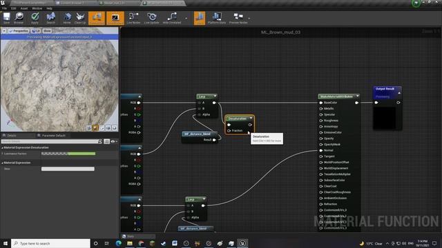This screenshot has height=248, width=442.
Task: Toggle the Connectors toolbar button
Action: [x=97, y=19]
